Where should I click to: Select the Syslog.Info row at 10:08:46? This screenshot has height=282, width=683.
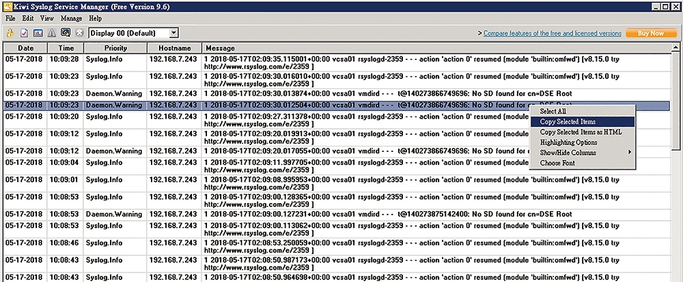[337, 247]
